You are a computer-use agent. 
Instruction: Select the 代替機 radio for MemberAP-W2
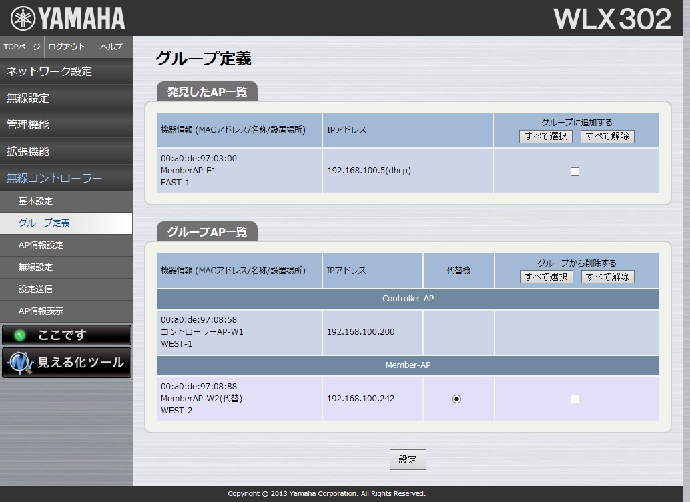[x=456, y=399]
